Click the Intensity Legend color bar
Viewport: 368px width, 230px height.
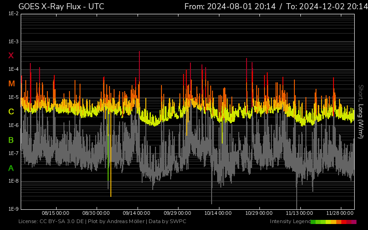coord(333,222)
